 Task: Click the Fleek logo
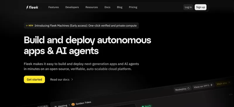click(32, 7)
